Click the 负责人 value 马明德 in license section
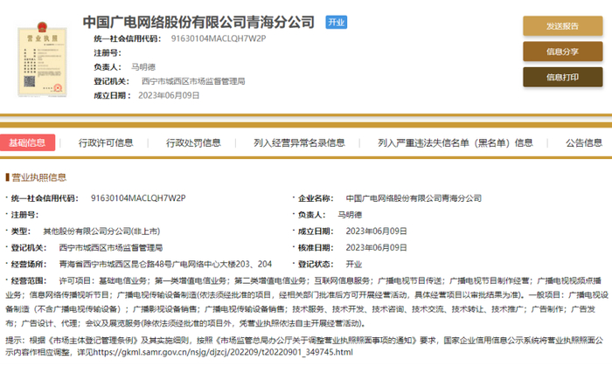This screenshot has width=612, height=366. point(350,215)
